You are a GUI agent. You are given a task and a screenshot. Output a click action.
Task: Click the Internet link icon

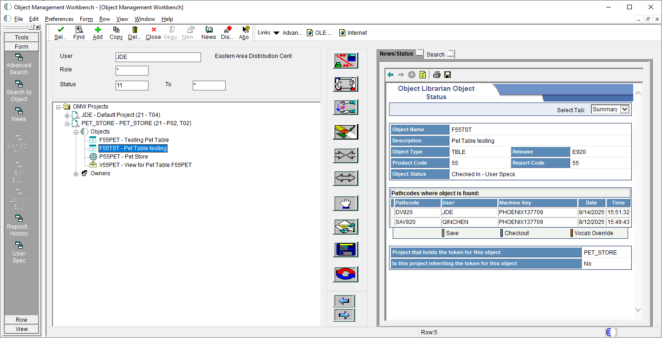[x=343, y=33]
